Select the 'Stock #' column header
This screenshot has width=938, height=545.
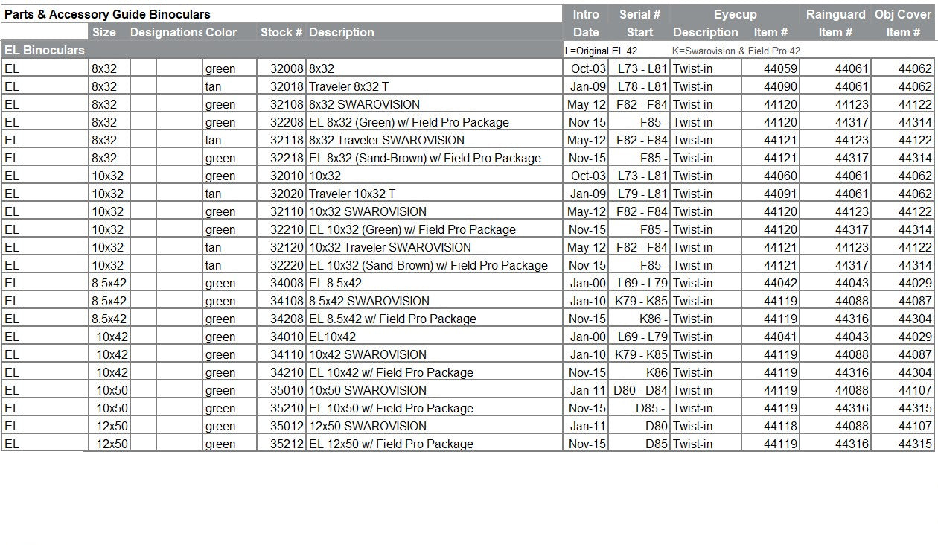click(x=281, y=32)
